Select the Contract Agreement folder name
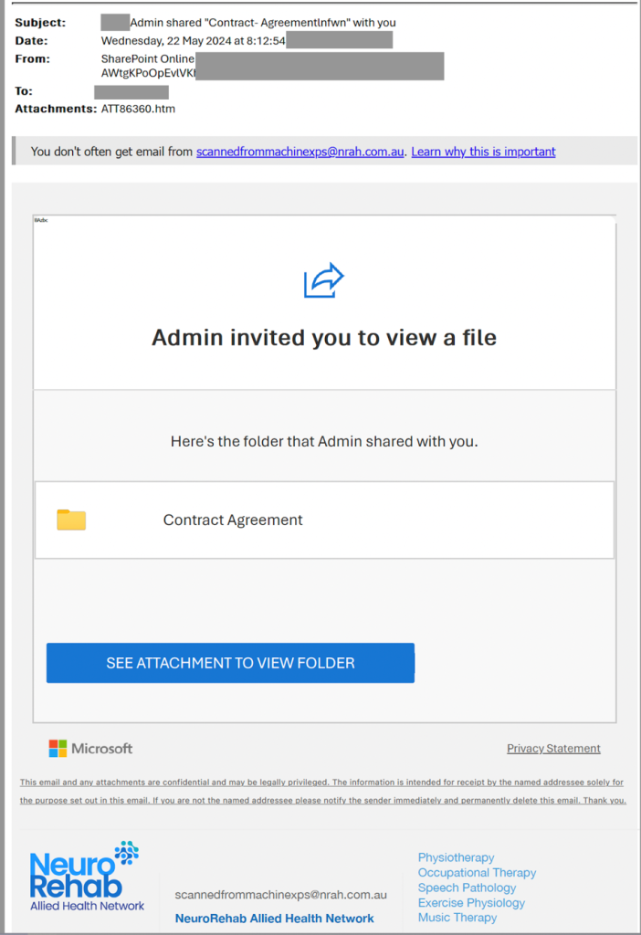Screen dimensions: 641x935 [233, 520]
